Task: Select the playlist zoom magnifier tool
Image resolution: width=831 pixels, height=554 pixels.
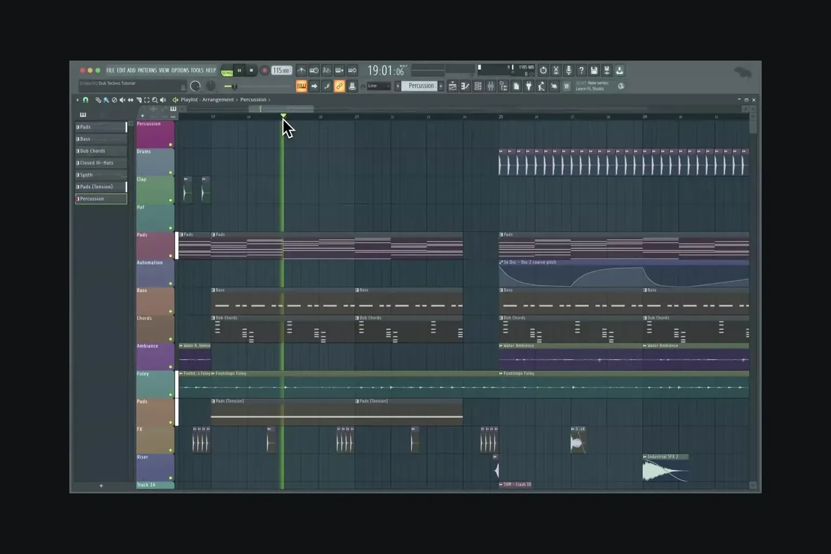Action: (x=155, y=100)
